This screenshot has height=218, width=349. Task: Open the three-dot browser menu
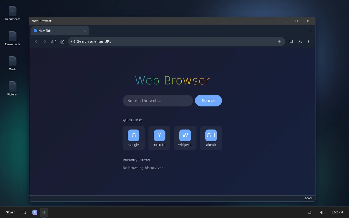(308, 41)
